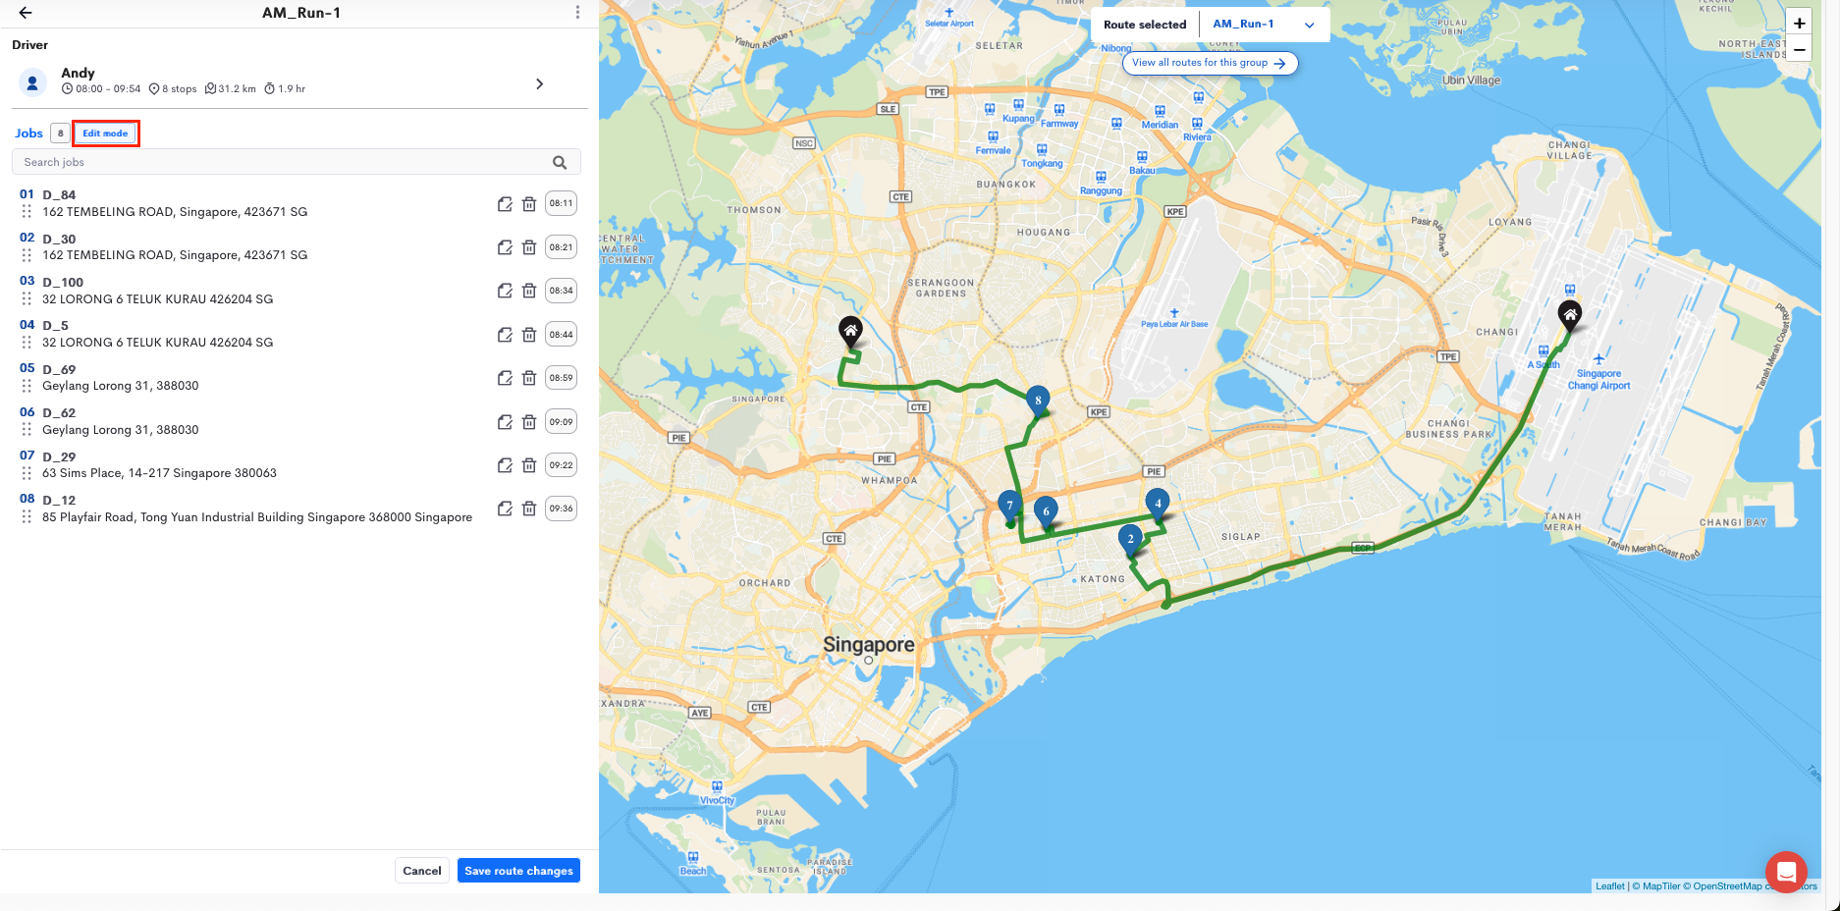Edit job D_29 with its edit icon
Screen dimensions: 1840x911
point(505,465)
